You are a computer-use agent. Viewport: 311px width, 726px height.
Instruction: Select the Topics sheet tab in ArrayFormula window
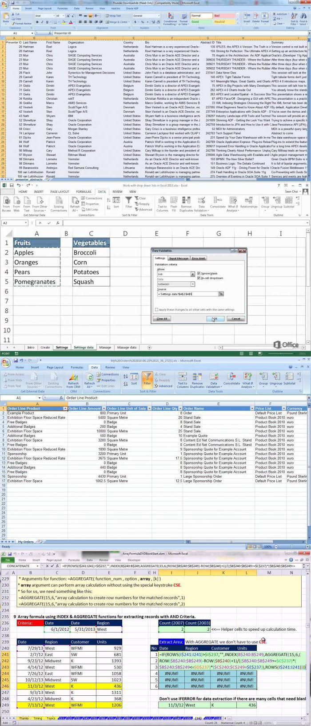pos(51,718)
